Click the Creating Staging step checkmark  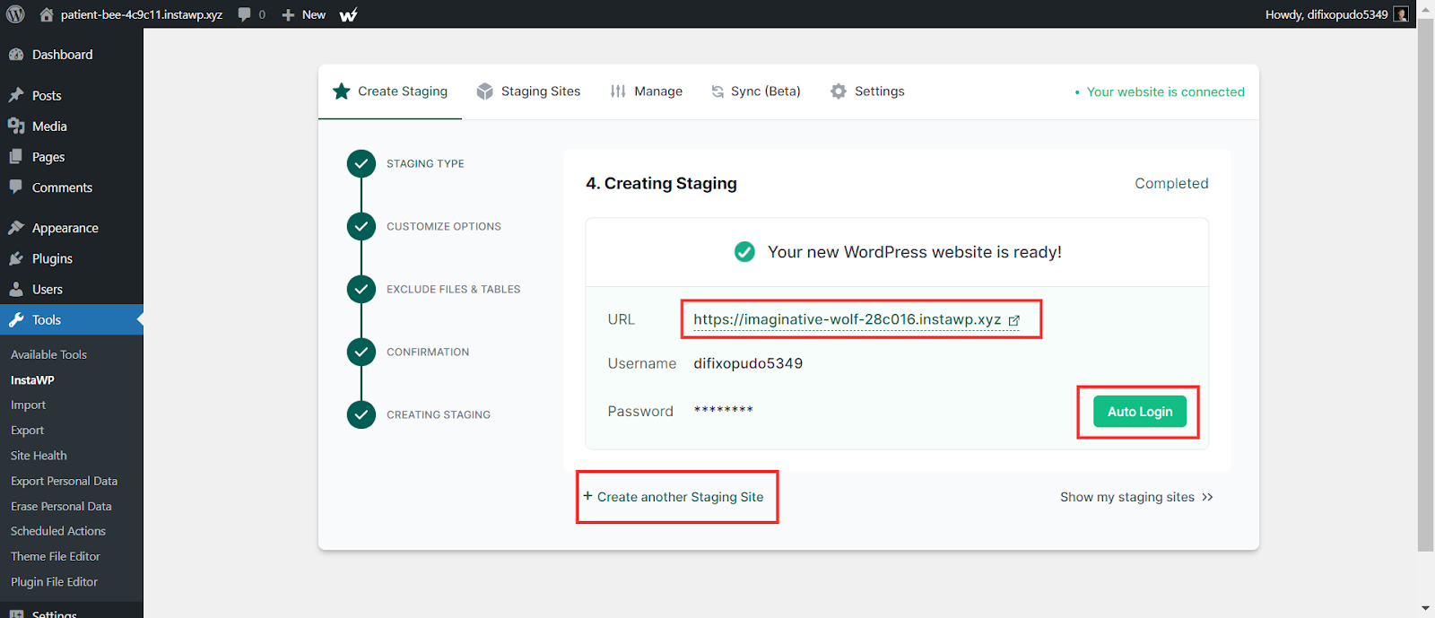[361, 414]
